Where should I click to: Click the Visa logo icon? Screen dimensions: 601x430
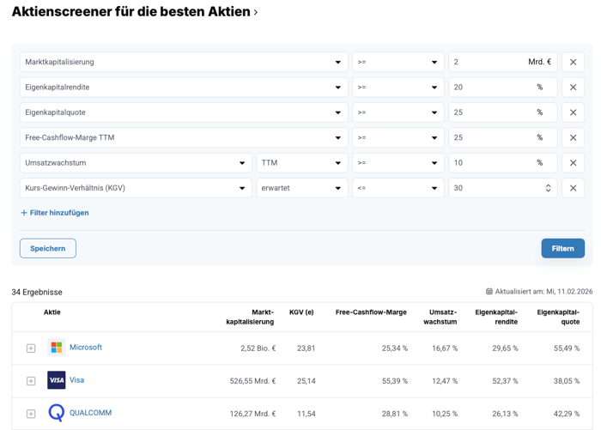tap(57, 380)
